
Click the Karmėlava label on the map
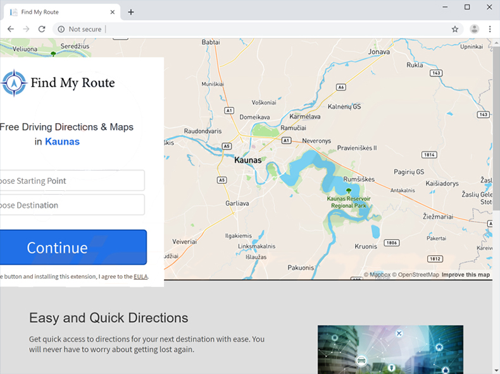[x=305, y=116]
